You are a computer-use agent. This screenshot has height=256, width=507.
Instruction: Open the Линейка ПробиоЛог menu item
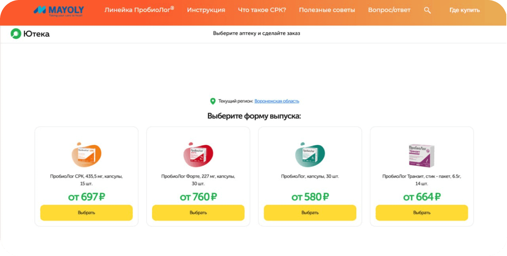coord(139,10)
